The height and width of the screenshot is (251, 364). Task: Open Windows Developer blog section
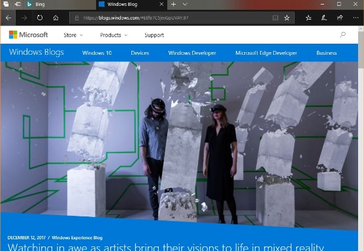(192, 53)
